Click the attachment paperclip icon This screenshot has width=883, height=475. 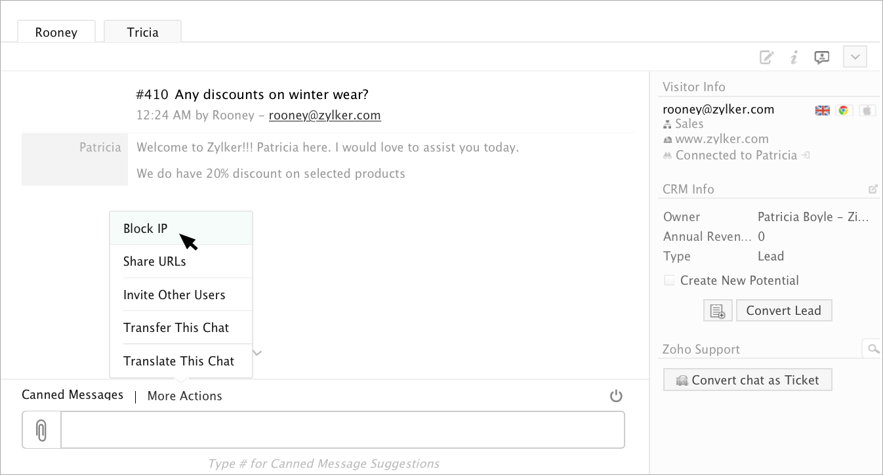41,430
